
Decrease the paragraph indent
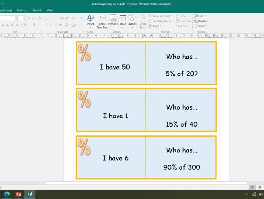click(62, 18)
